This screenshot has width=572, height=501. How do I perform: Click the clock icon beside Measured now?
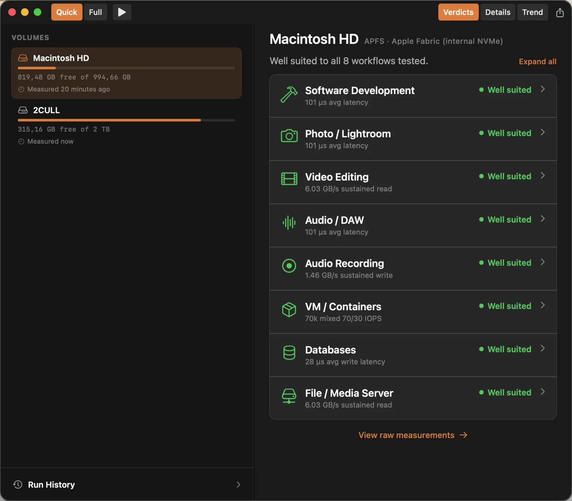[x=21, y=142]
